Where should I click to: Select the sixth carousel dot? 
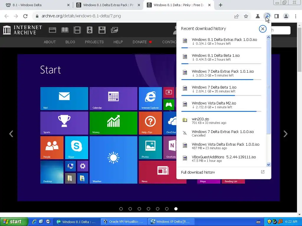(x=167, y=209)
